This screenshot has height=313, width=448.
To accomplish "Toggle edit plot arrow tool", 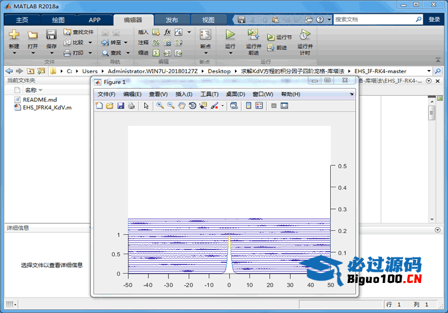I will coord(146,106).
